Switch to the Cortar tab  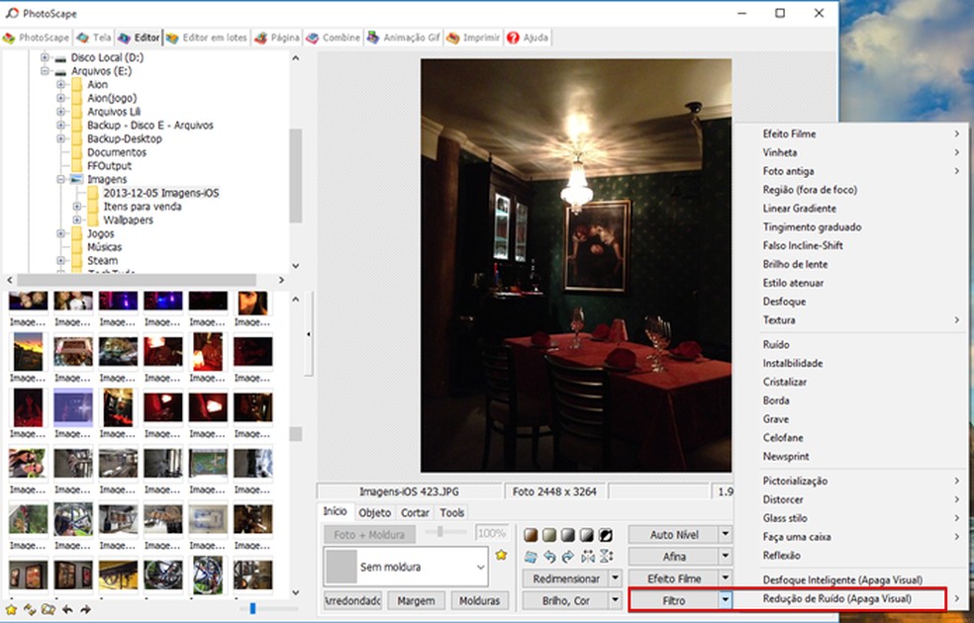click(415, 512)
